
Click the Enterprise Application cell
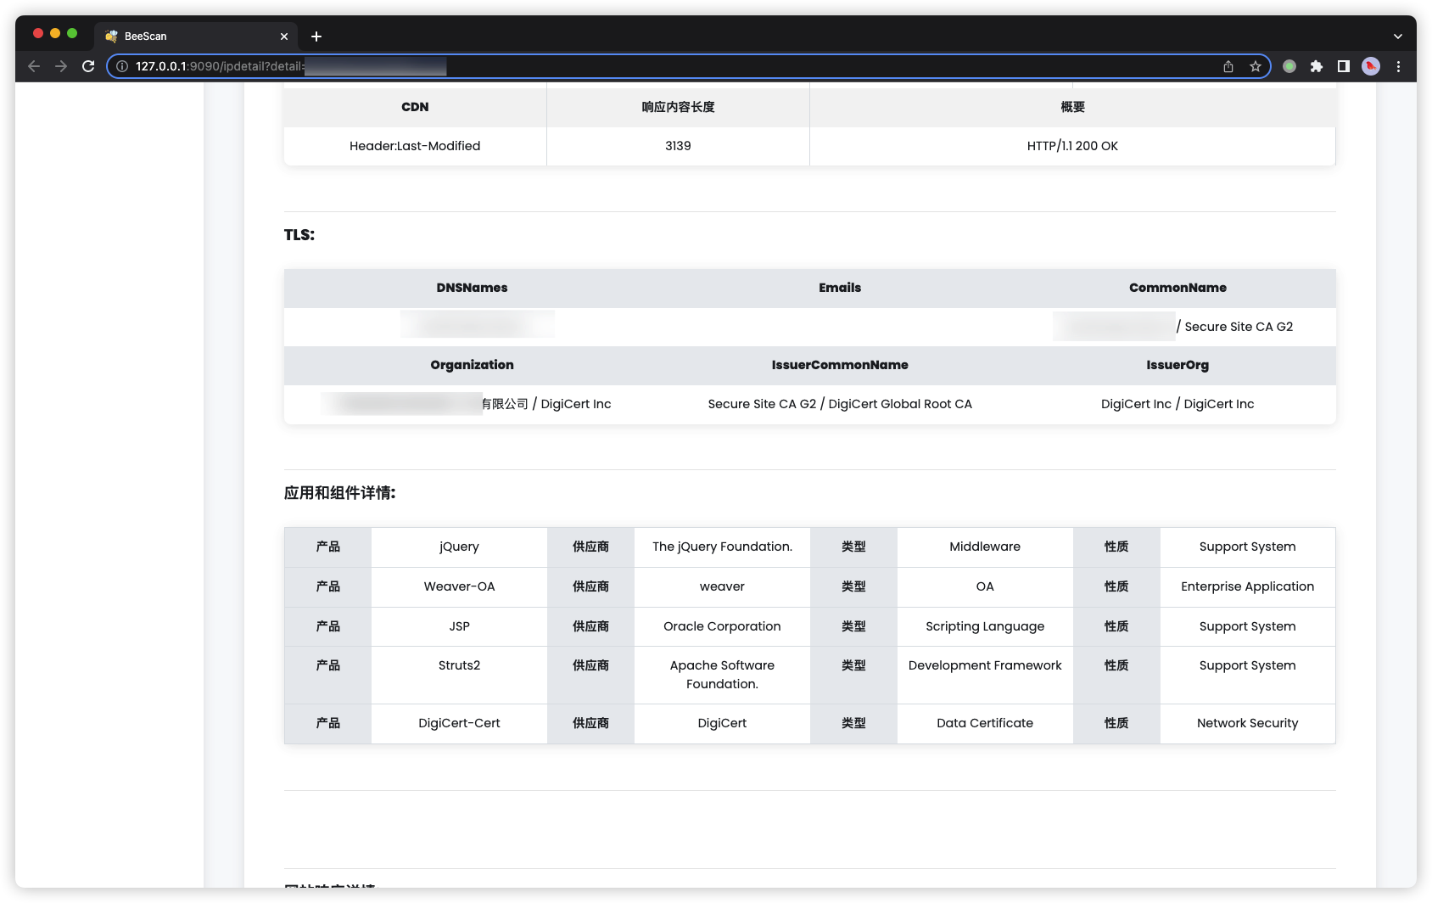[1247, 587]
